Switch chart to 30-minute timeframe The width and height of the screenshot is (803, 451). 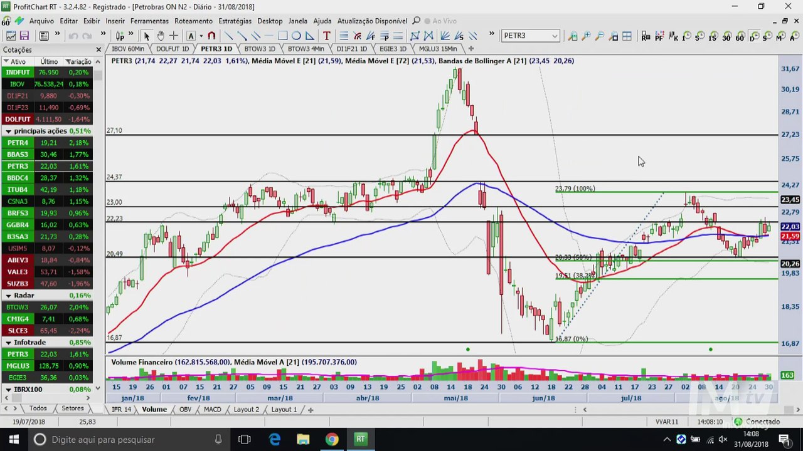click(x=726, y=36)
